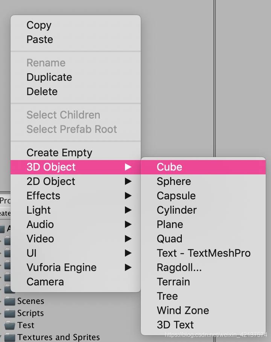The height and width of the screenshot is (342, 271).
Task: Create a Text - TextMeshPro object
Action: click(204, 253)
